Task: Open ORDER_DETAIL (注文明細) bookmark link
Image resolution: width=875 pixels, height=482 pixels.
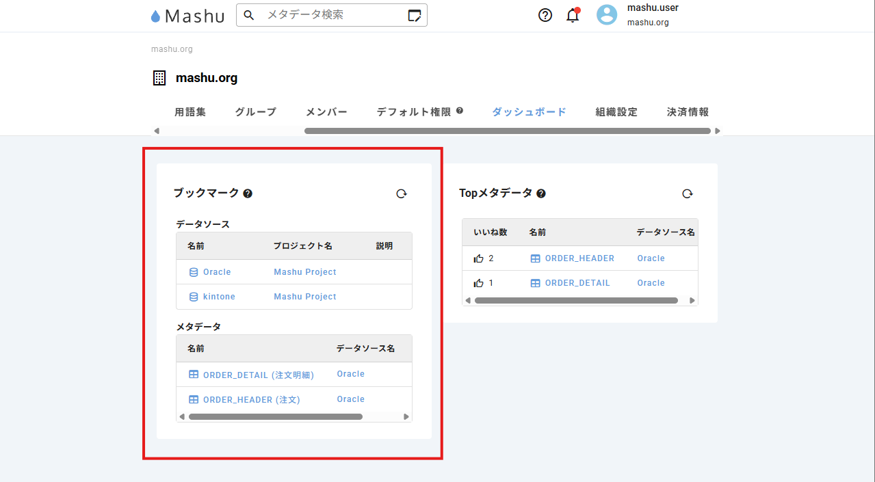Action: (x=259, y=375)
